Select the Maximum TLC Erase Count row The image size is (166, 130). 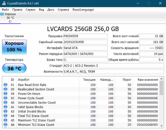(81, 120)
